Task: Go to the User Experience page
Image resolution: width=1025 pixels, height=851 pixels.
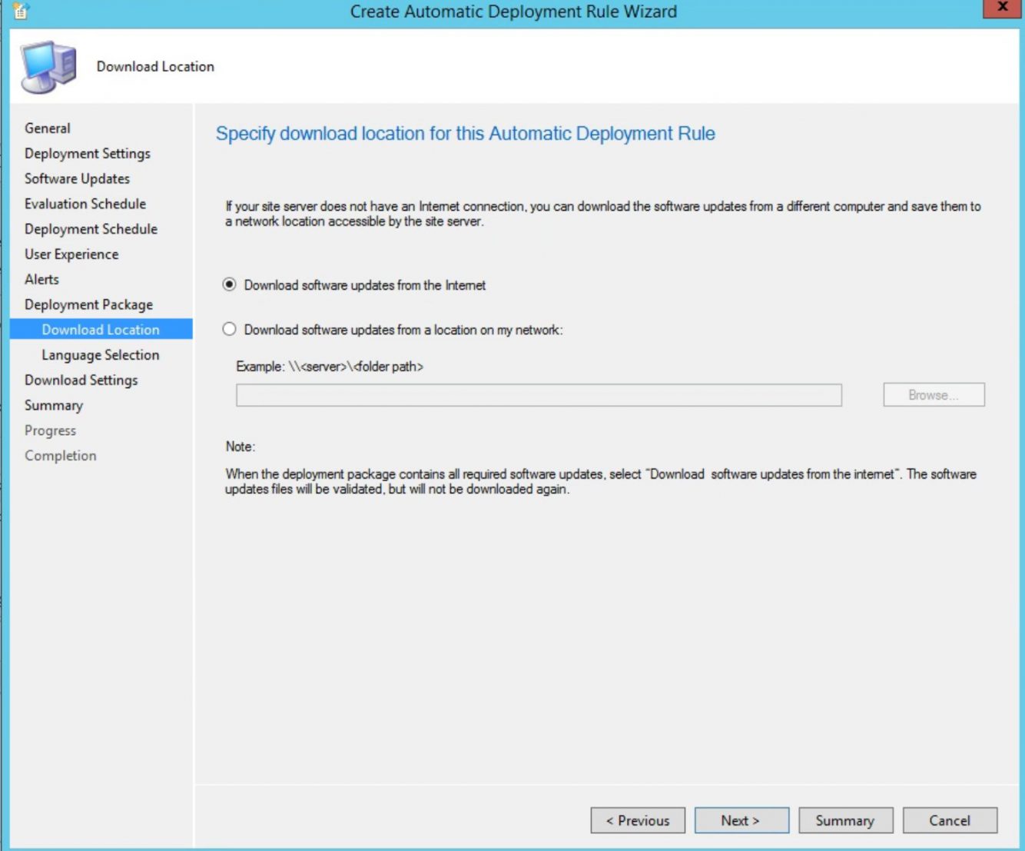Action: (72, 254)
